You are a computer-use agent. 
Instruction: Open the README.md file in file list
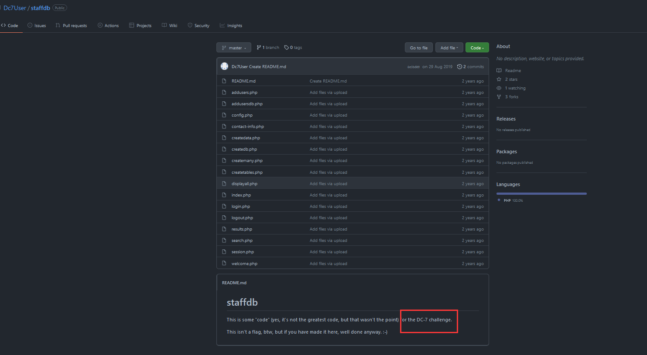243,81
